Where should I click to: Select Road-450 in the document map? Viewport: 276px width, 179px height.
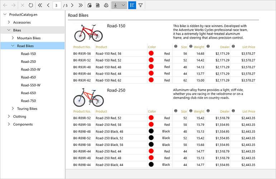(x=28, y=77)
